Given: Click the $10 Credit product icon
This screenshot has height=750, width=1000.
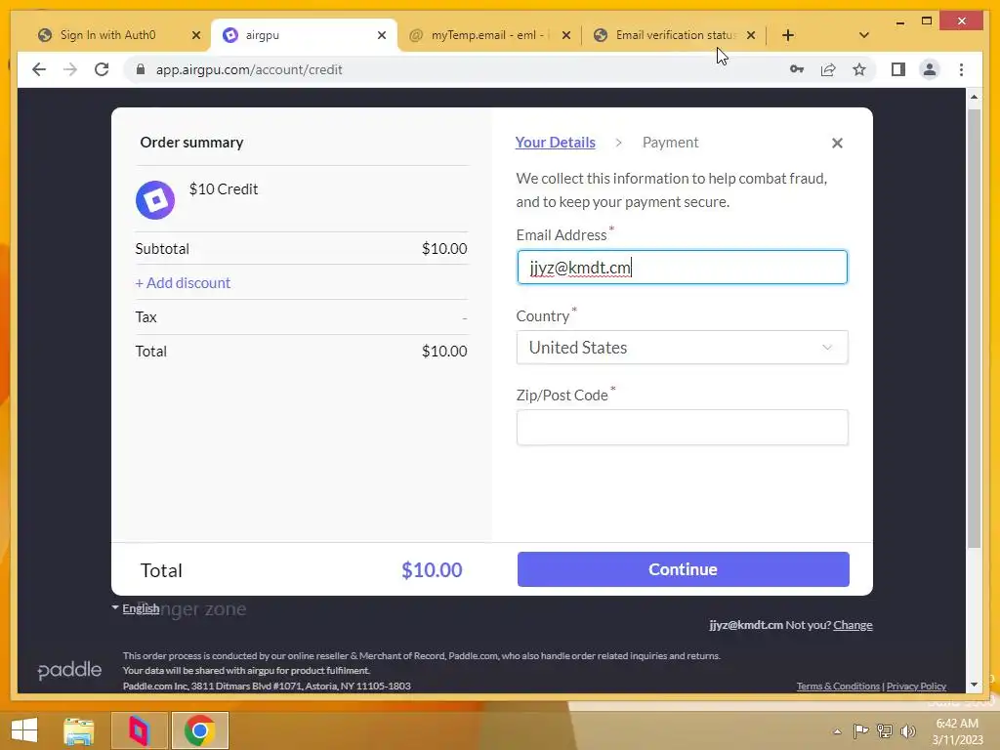Looking at the screenshot, I should pos(155,199).
